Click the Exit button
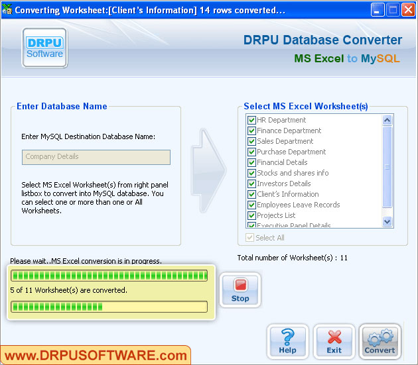 (334, 342)
